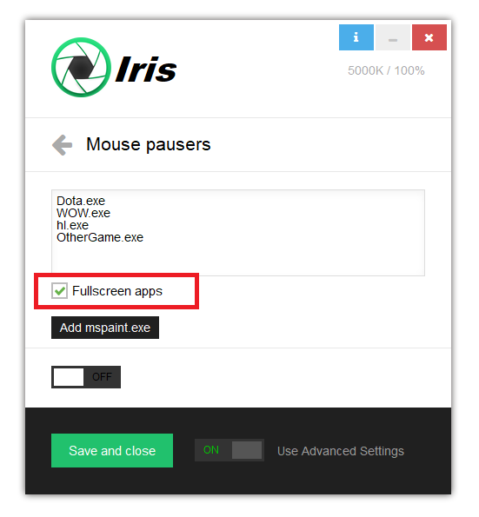Screen dimensions: 479x517
Task: Click Save and close
Action: [112, 450]
